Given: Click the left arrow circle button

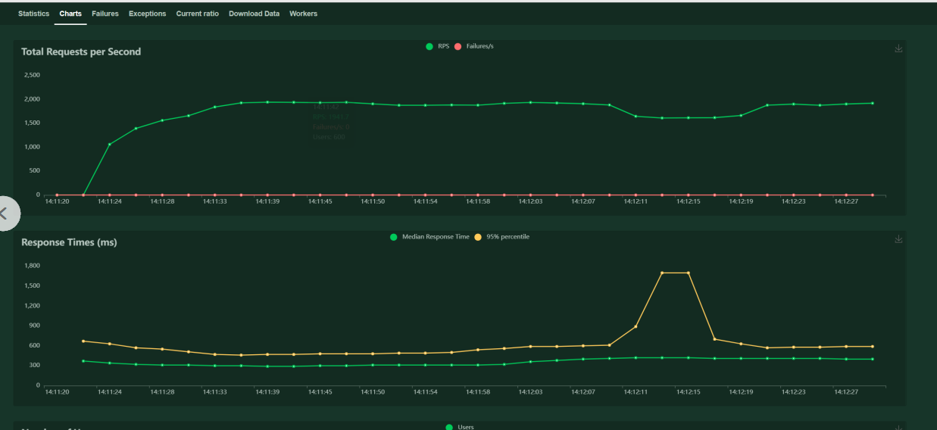Looking at the screenshot, I should pos(4,213).
